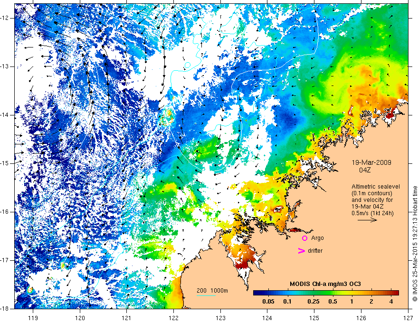Click the 'Altimetric sealevel' caption line
Viewport: 418px width, 323px height.
tap(376, 187)
